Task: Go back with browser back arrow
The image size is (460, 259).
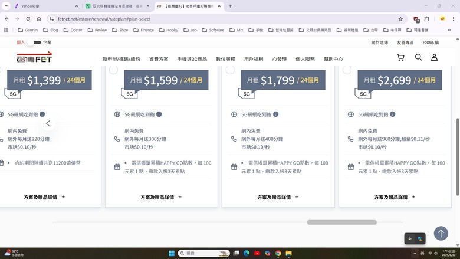Action: tap(6, 19)
